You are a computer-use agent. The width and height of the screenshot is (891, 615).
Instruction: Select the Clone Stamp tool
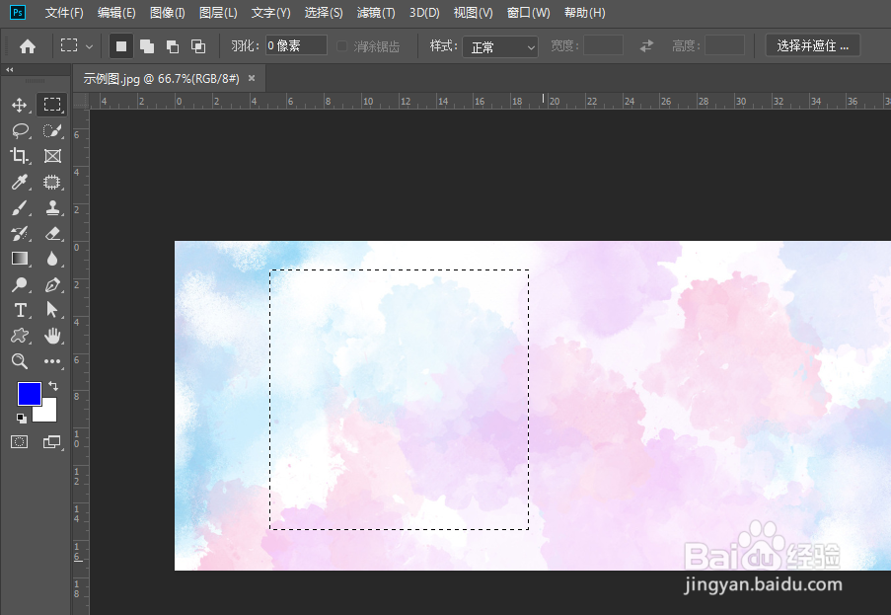coord(52,208)
